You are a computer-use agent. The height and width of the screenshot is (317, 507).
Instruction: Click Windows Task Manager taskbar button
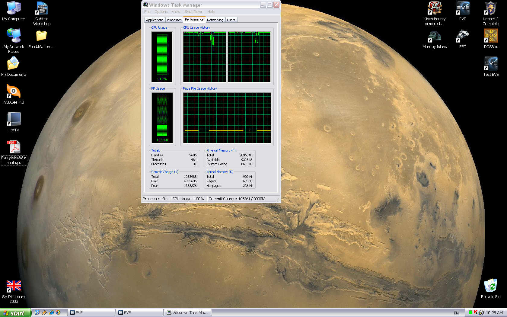point(188,313)
